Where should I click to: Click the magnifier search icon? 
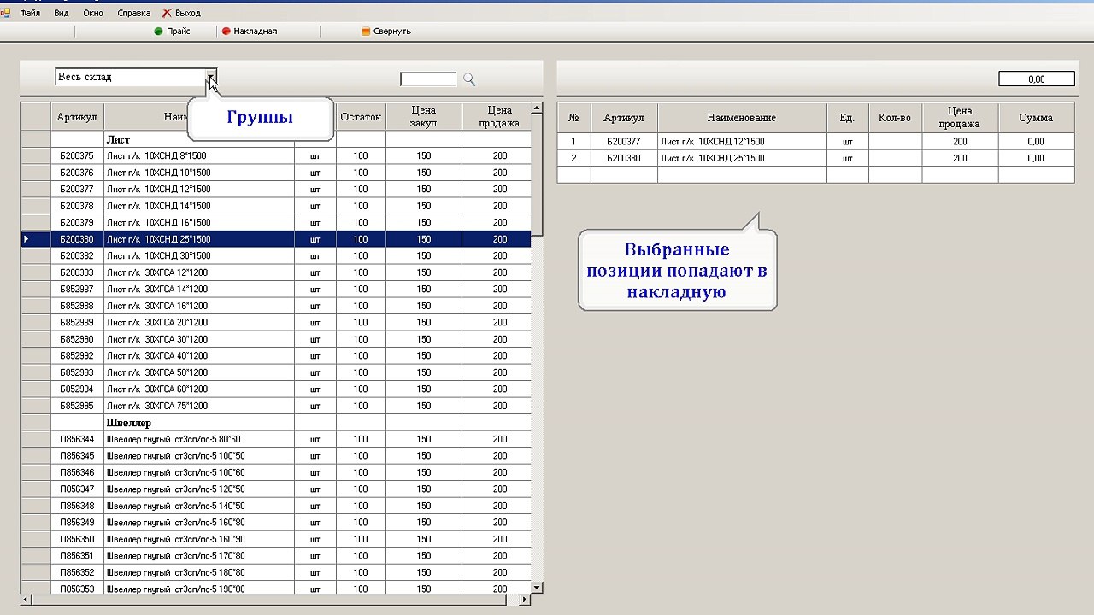tap(469, 79)
